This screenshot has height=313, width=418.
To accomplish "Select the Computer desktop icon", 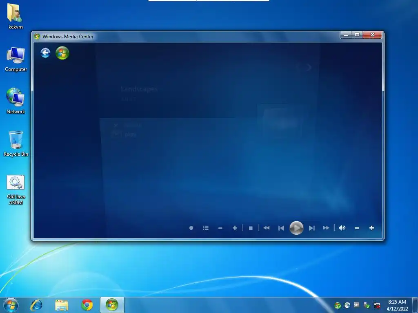I will coord(16,60).
